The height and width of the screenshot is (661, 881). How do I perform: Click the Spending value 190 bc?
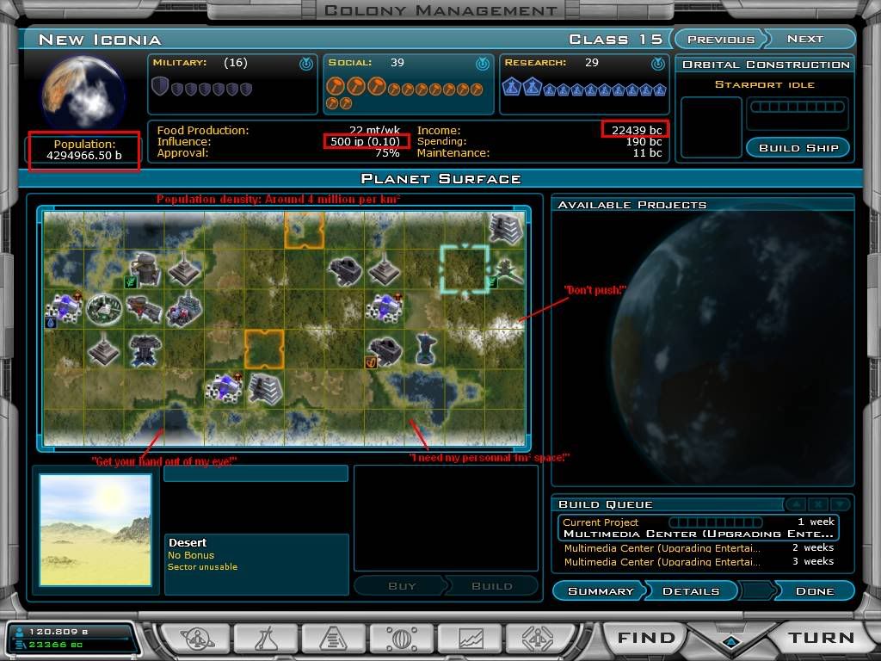[x=644, y=142]
